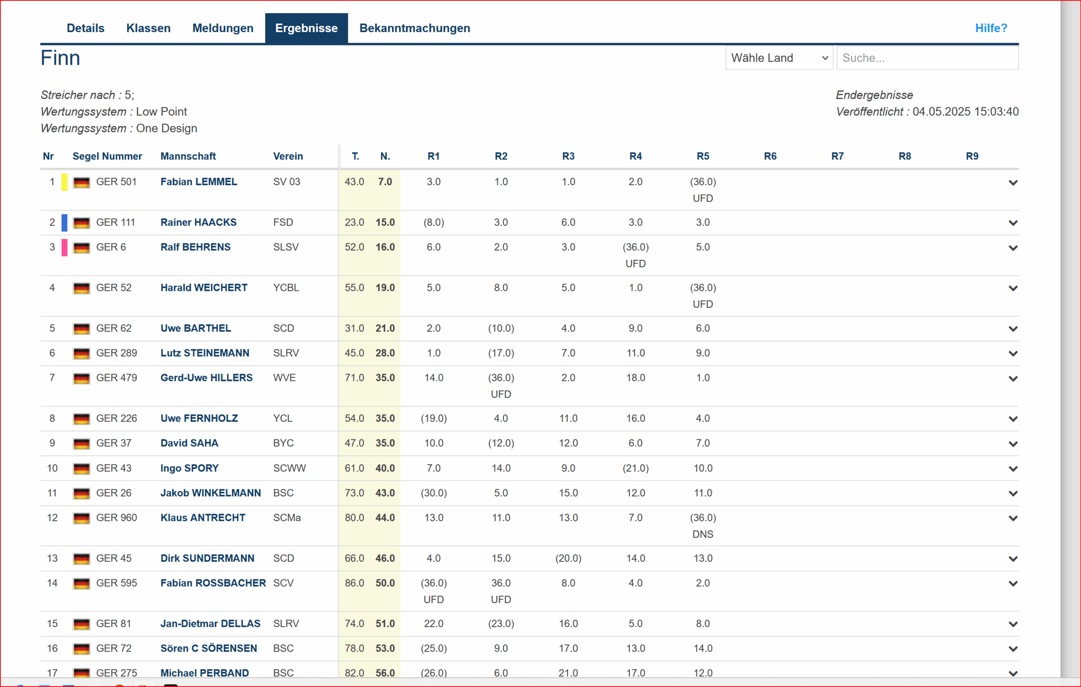1081x687 pixels.
Task: Click the German flag for GER 595
Action: tap(81, 584)
